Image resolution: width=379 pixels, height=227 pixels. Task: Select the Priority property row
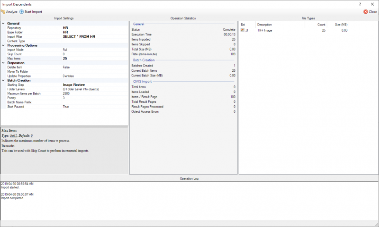[64, 98]
